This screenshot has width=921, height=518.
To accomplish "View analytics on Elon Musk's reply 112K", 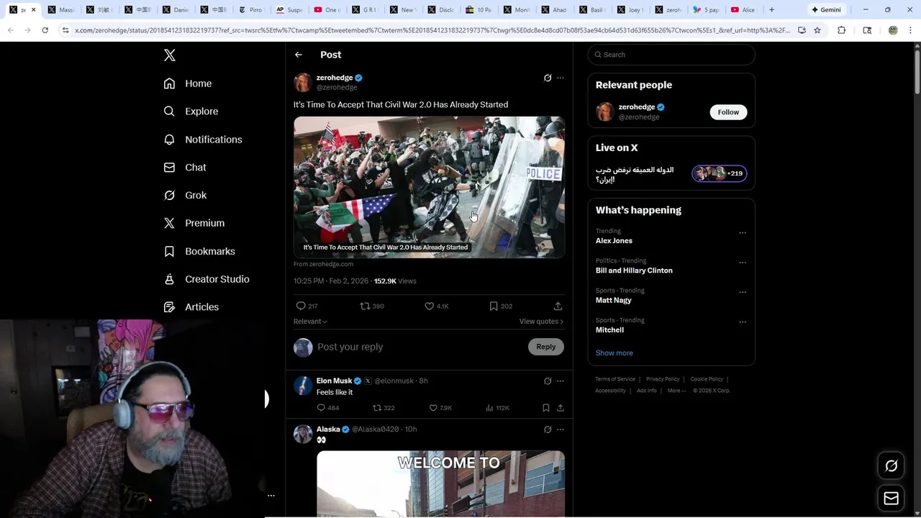I will click(x=489, y=408).
